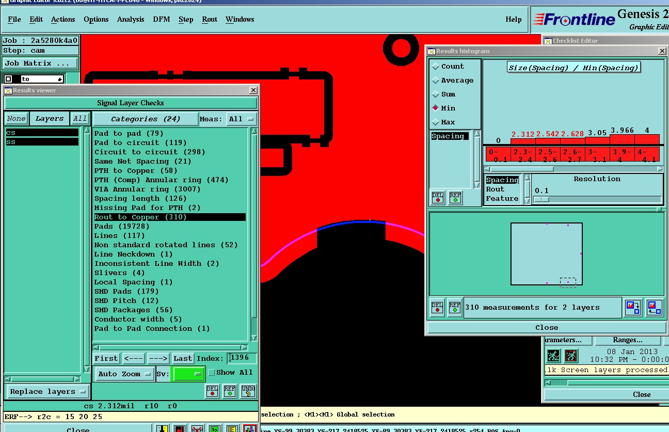The height and width of the screenshot is (432, 669).
Task: Click histogram transfer icon with left arrow
Action: pos(654,308)
